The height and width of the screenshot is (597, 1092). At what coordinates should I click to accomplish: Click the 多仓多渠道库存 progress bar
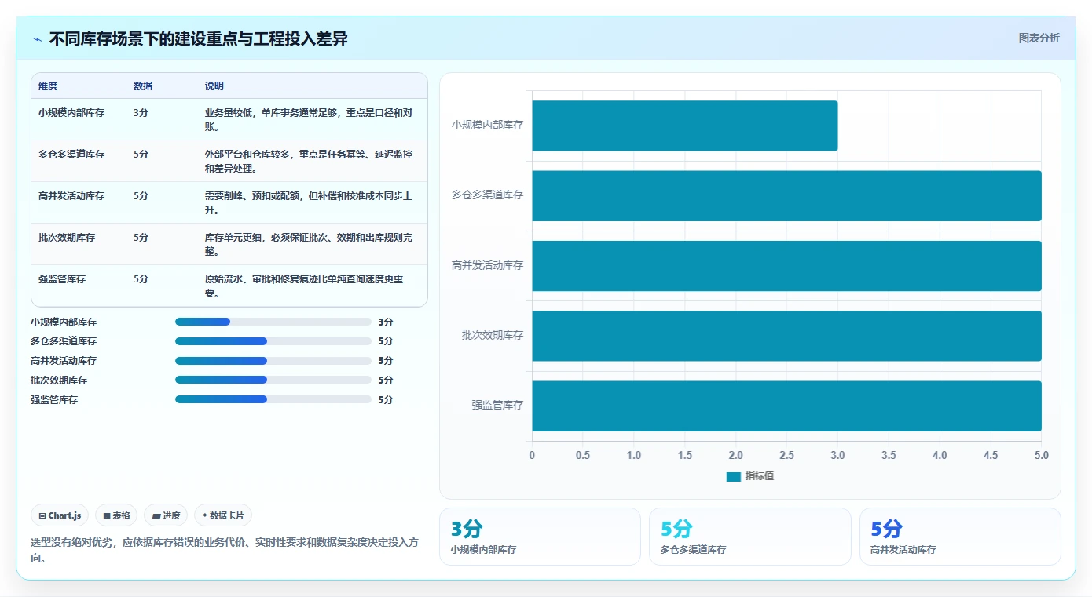click(273, 341)
